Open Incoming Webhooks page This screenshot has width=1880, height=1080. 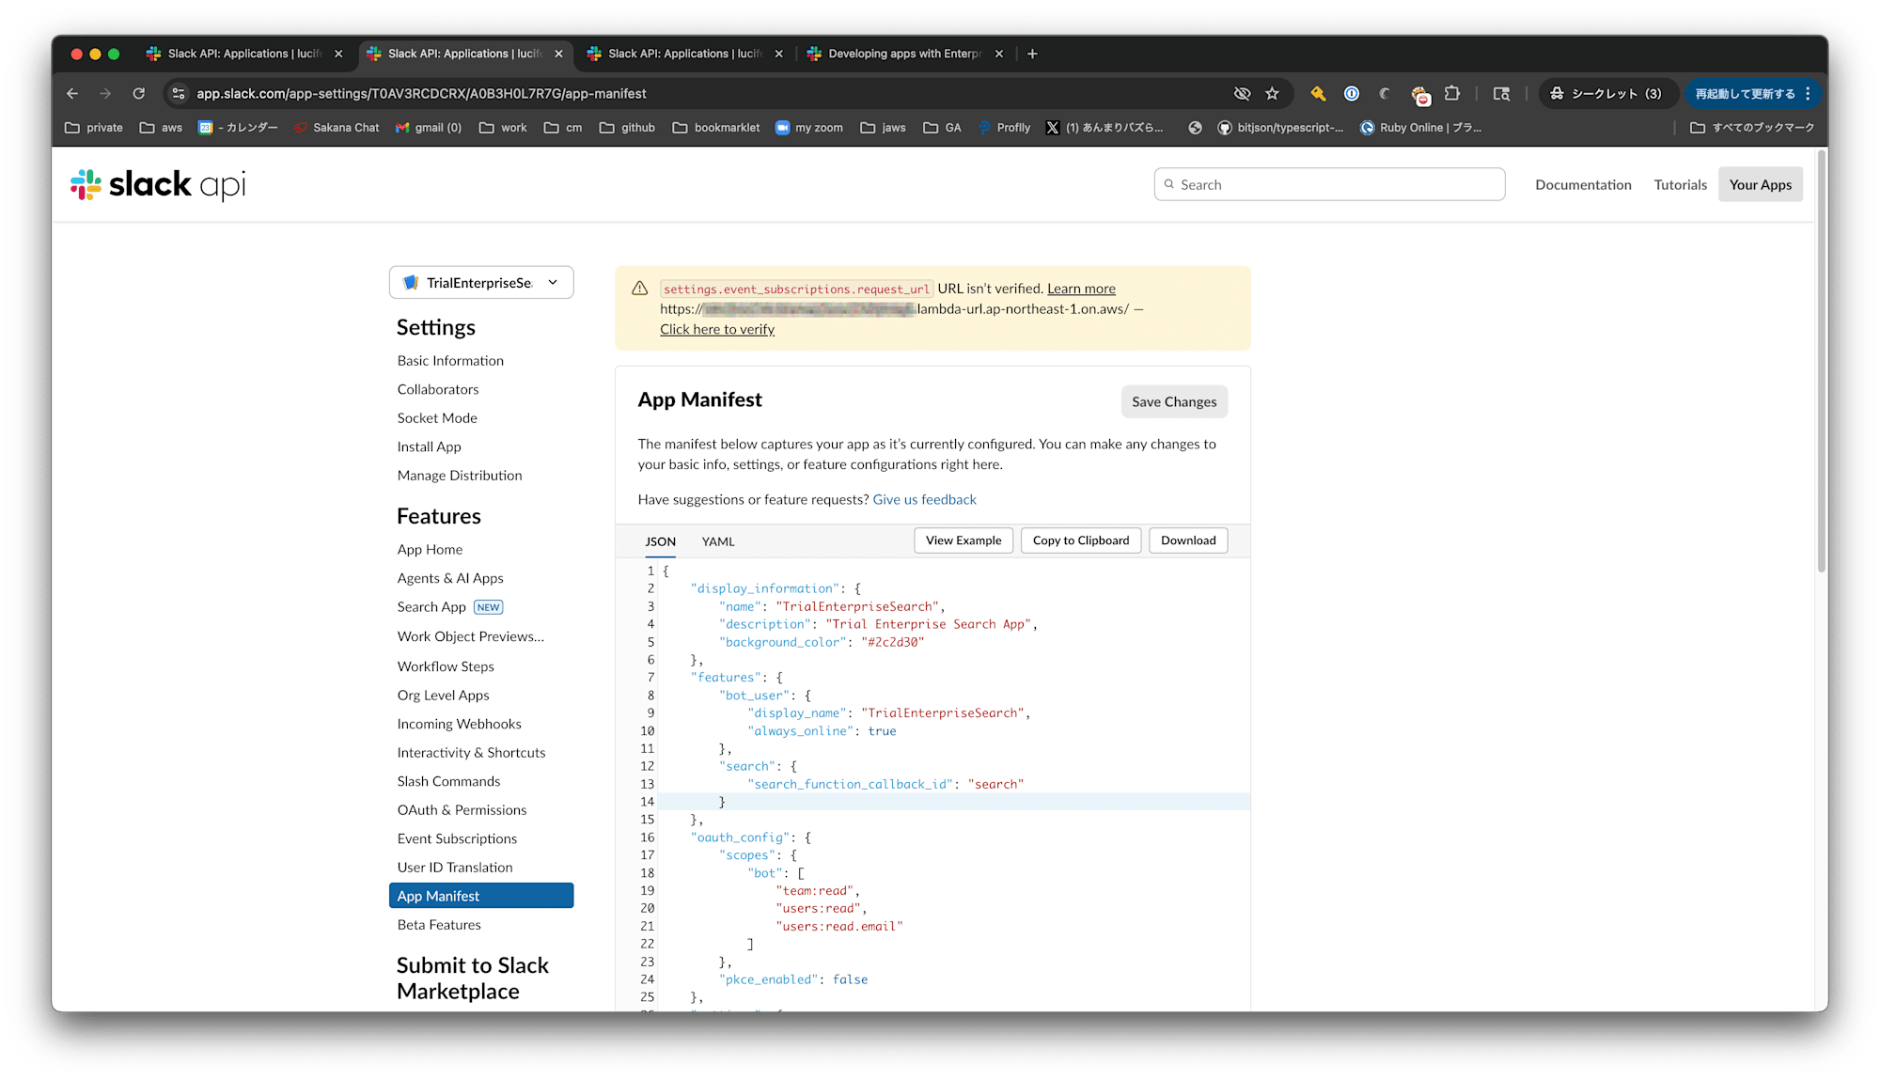[459, 724]
